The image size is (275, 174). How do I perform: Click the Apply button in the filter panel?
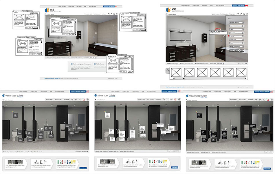232,51
